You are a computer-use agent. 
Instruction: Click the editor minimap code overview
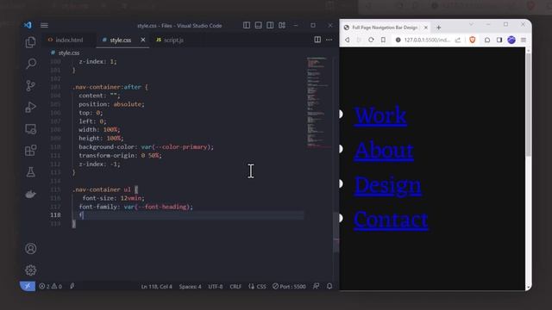pos(318,102)
